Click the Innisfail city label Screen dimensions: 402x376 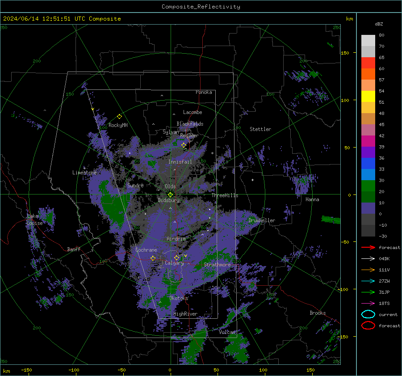[180, 162]
